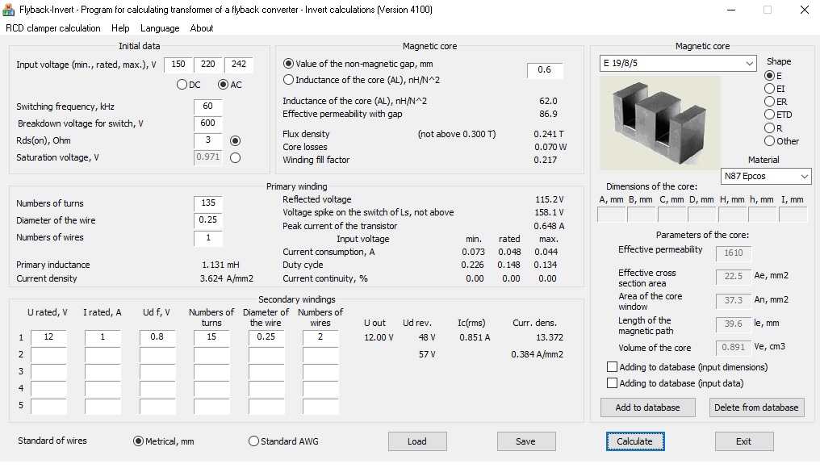Click the Save button
Viewport: 820px width, 468px height.
526,441
